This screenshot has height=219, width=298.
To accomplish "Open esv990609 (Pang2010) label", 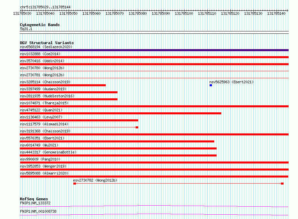I will pos(40,159).
